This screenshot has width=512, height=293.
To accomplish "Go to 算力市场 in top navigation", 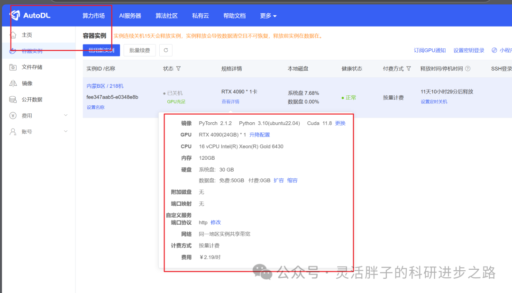I will [93, 16].
